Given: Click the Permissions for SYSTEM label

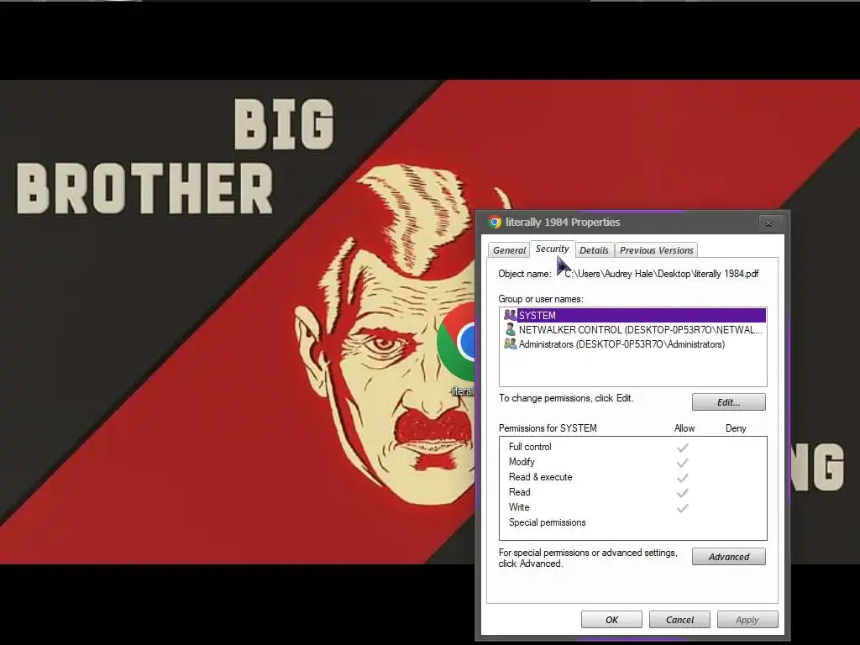Looking at the screenshot, I should (548, 428).
